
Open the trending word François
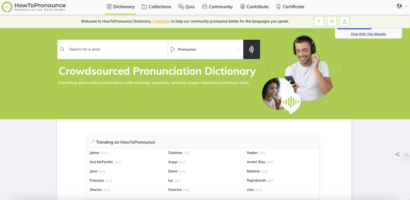pos(97,180)
